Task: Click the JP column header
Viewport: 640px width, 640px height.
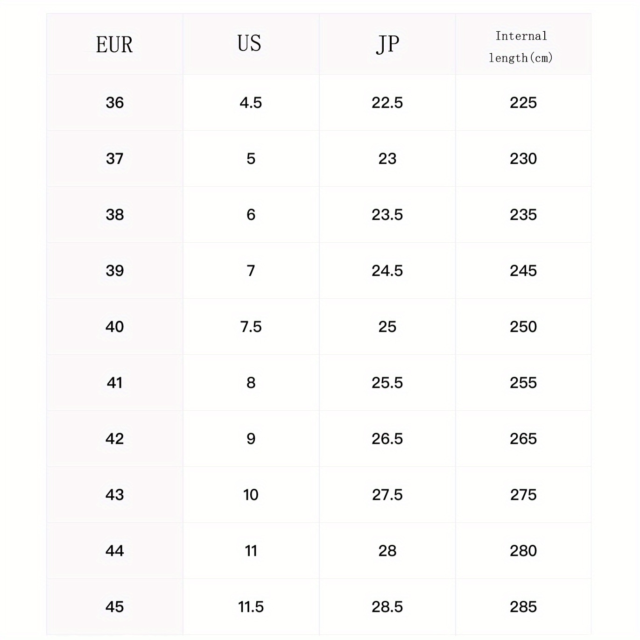Action: pos(387,44)
